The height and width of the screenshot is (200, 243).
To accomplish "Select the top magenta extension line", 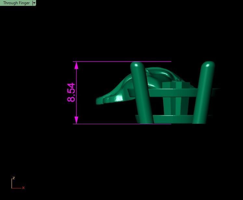I will 122,62.
